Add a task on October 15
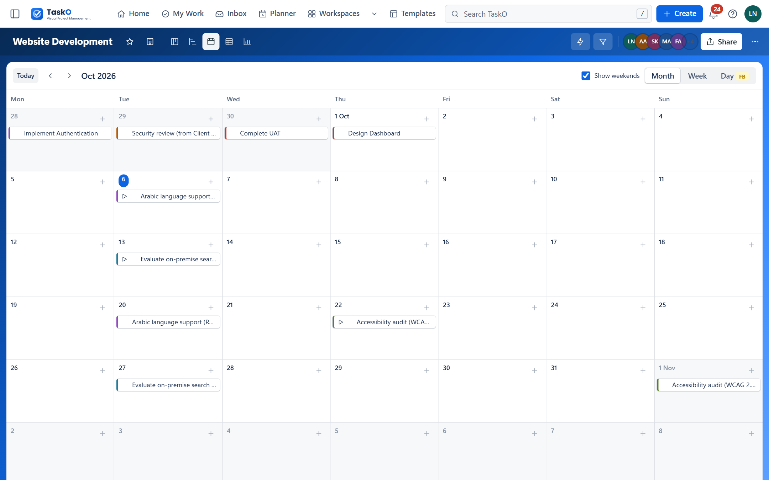769x480 pixels. [x=427, y=245]
